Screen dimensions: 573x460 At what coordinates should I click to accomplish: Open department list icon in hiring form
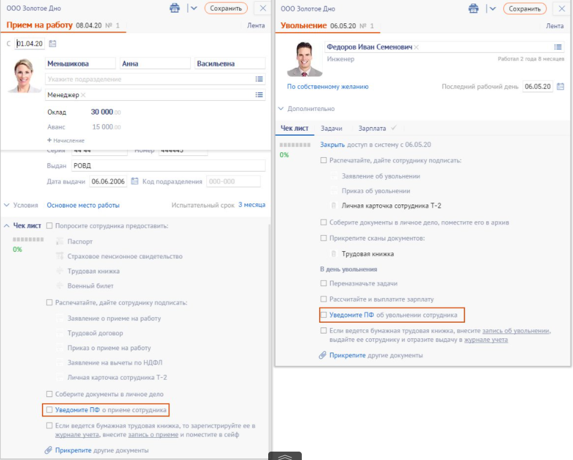click(x=259, y=79)
